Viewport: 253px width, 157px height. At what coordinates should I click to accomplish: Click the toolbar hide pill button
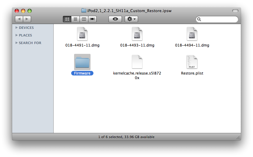235,11
